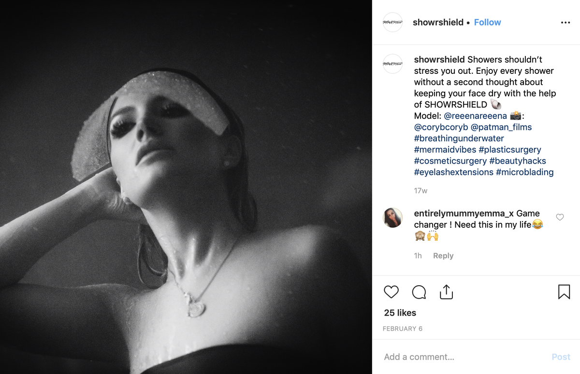Reply to entirelymummyemma_x's comment
The height and width of the screenshot is (374, 580).
pos(443,256)
